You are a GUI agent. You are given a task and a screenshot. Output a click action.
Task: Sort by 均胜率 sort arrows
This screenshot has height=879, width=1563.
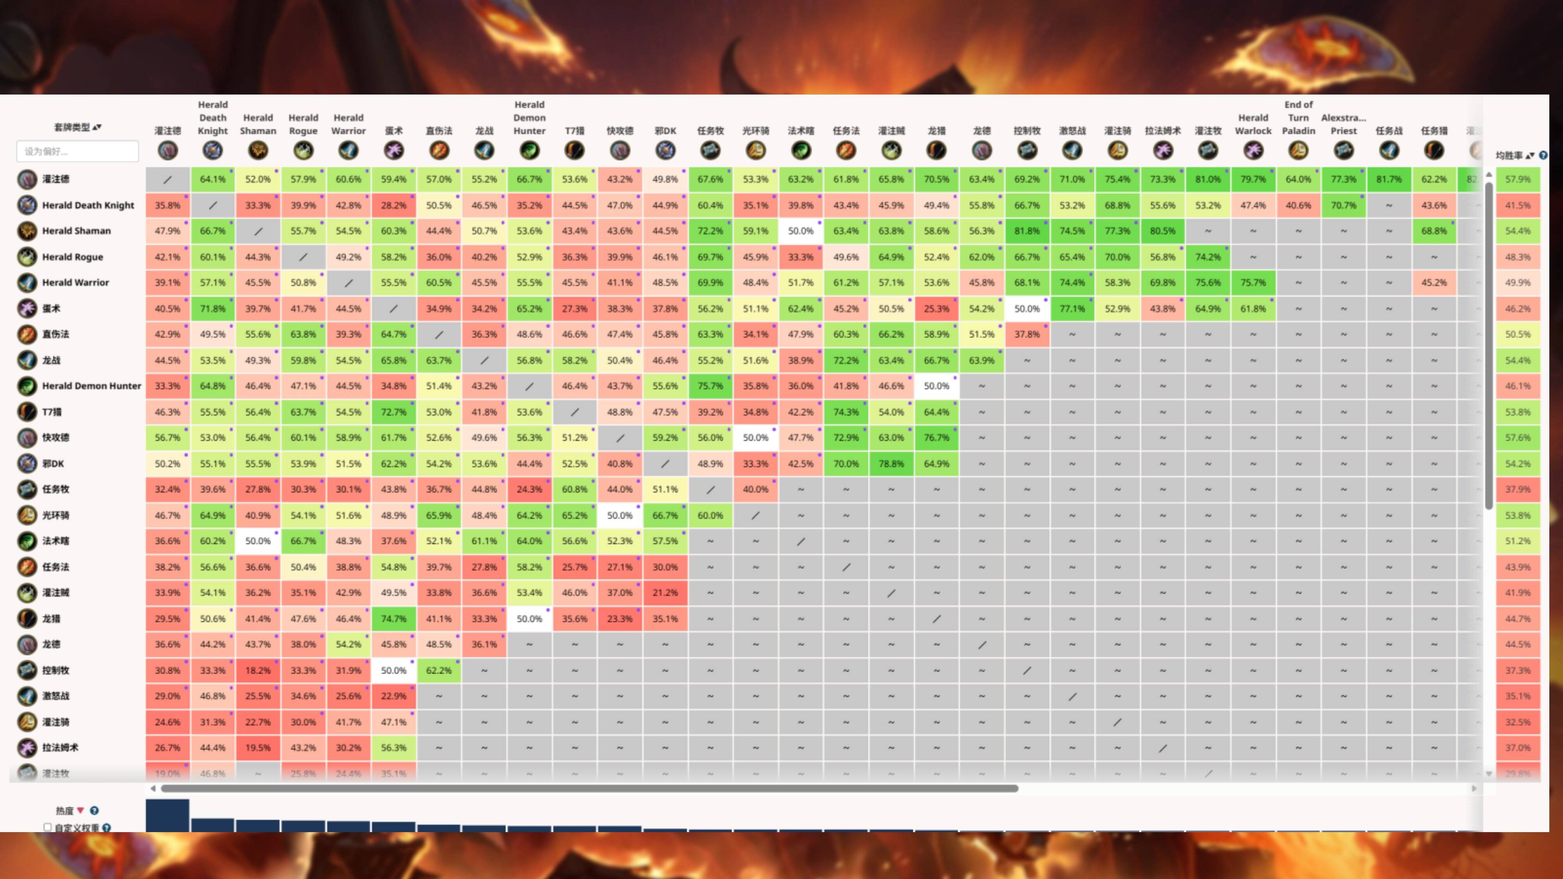coord(1530,155)
